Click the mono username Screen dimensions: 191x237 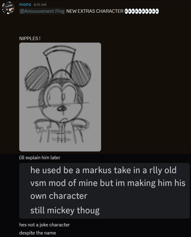click(x=25, y=5)
